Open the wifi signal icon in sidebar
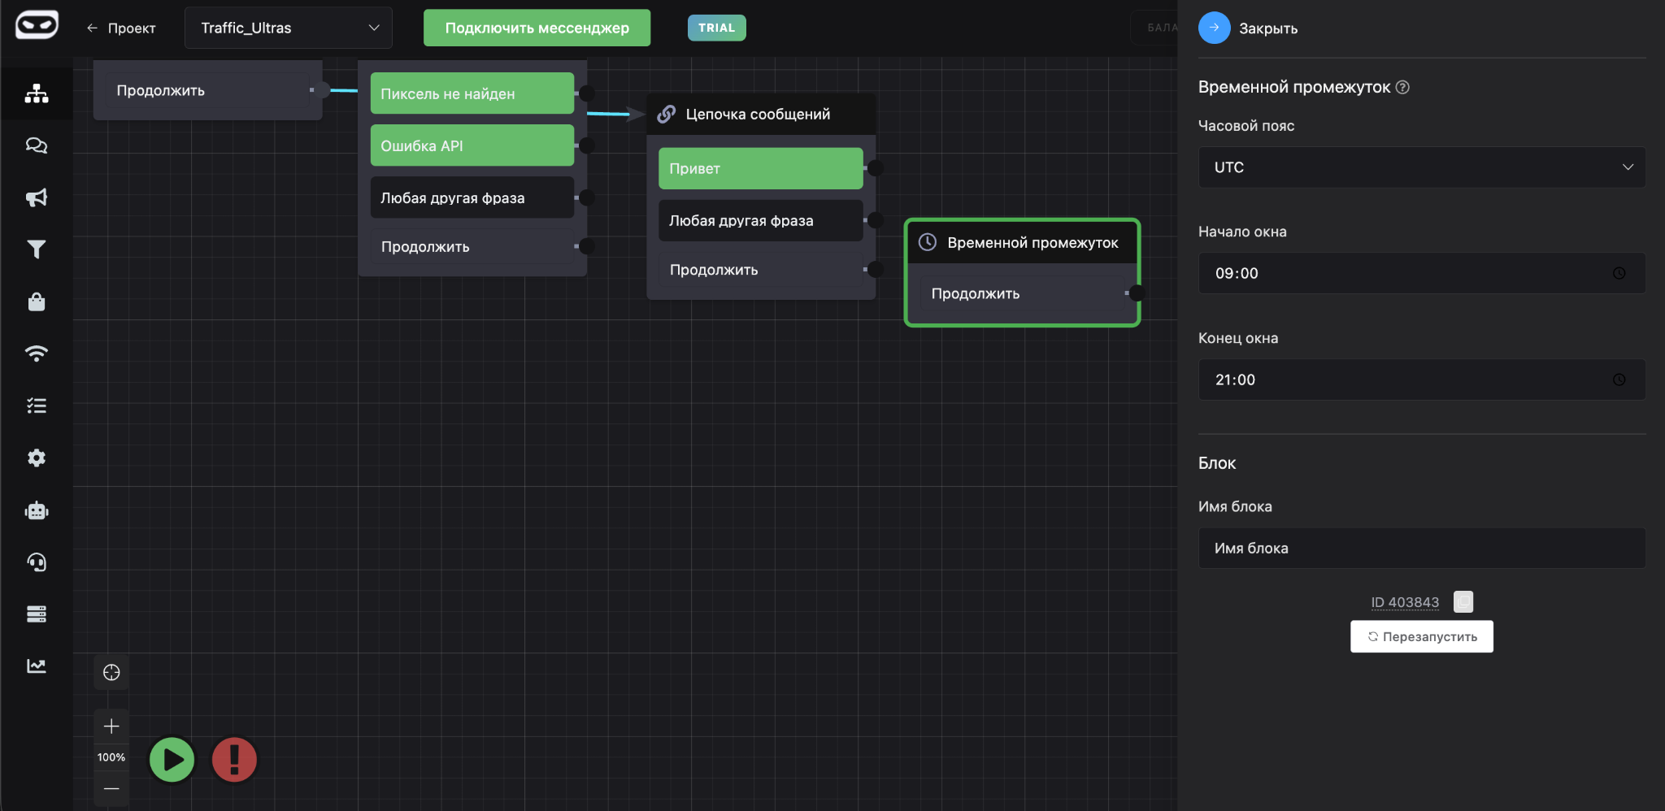 [x=37, y=353]
